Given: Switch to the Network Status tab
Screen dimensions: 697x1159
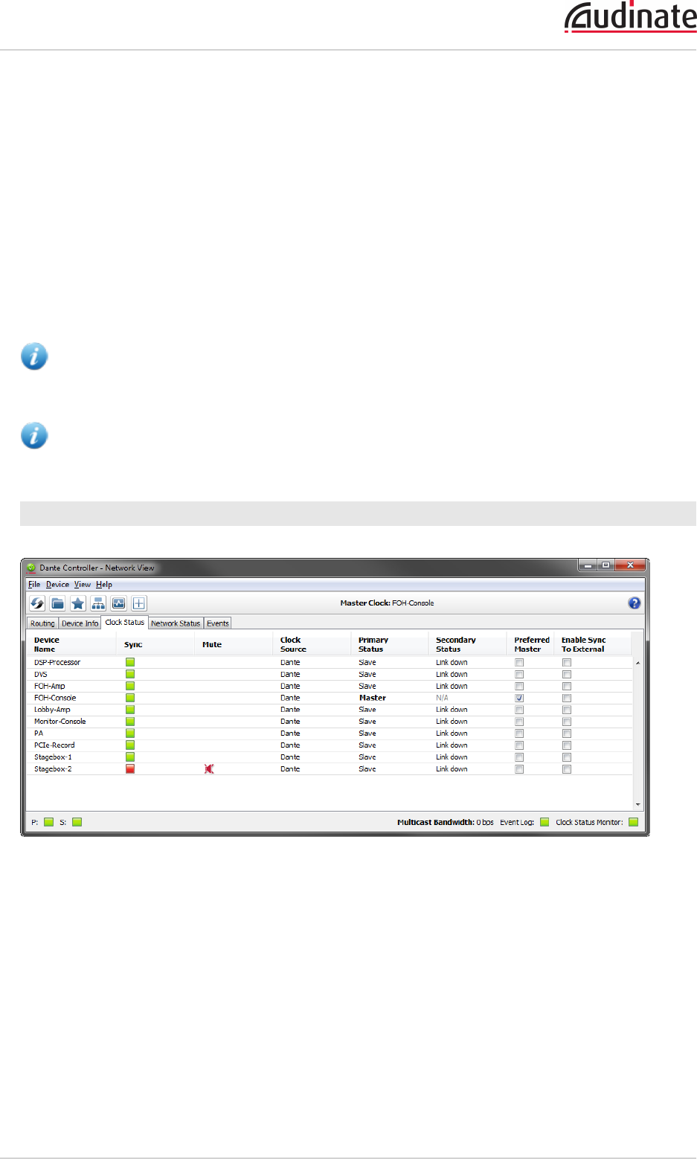Looking at the screenshot, I should click(x=176, y=623).
